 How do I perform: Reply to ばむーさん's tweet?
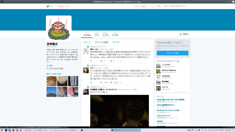[91, 61]
